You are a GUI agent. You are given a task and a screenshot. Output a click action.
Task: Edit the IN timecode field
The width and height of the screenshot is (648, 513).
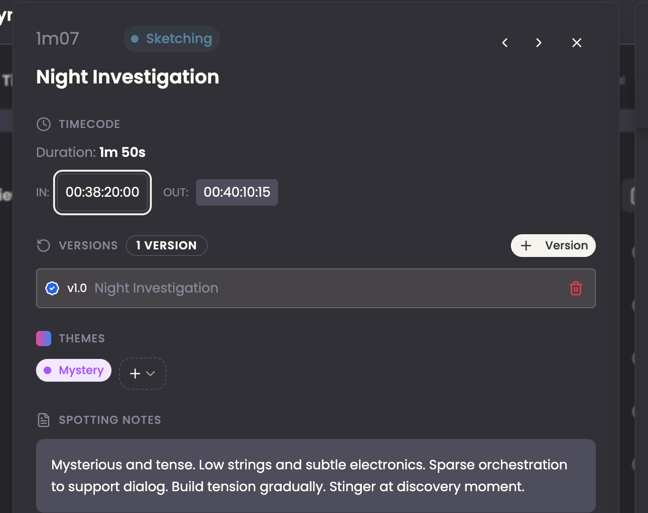click(x=102, y=192)
